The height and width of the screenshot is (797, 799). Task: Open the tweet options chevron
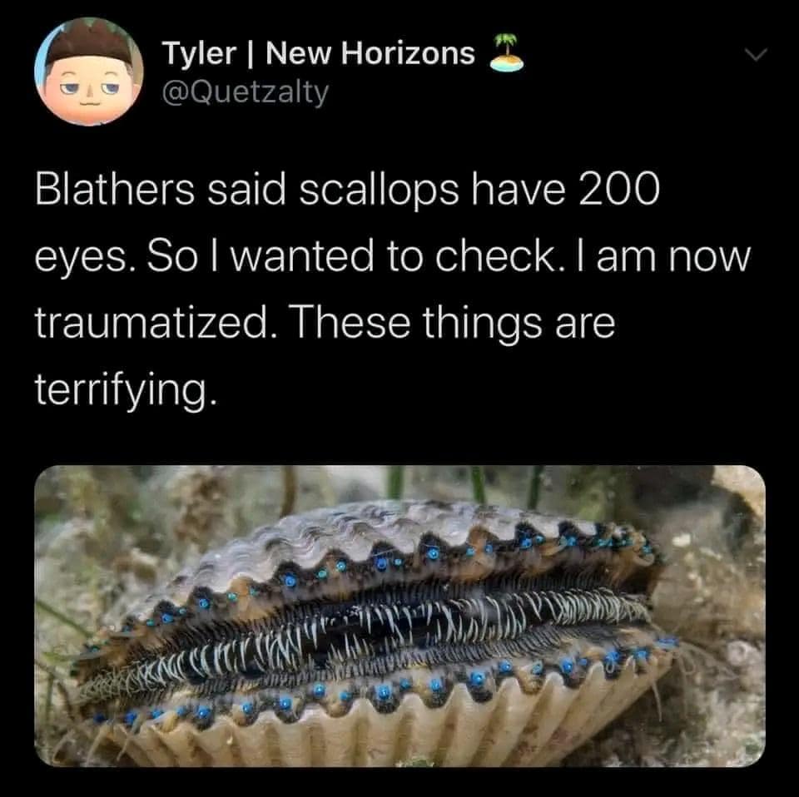point(754,56)
